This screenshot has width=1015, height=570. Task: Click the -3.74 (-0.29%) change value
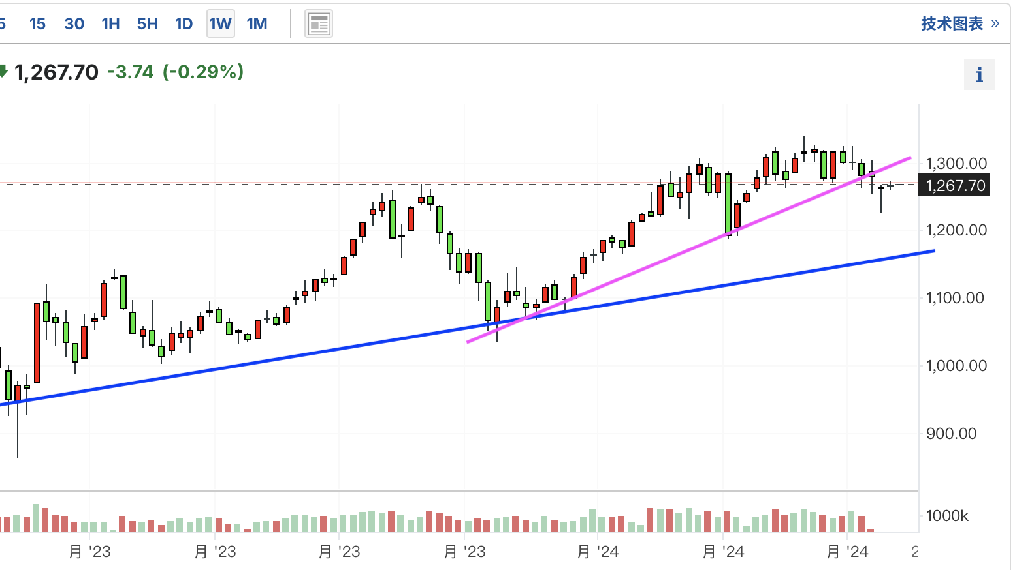pyautogui.click(x=175, y=72)
